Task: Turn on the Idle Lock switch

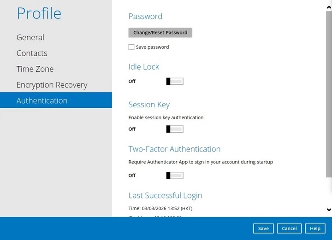Action: coord(175,82)
